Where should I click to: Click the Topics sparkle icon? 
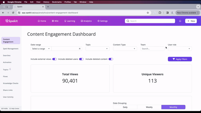coord(10,69)
